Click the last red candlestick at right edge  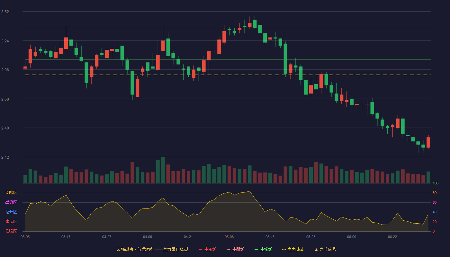tap(428, 142)
